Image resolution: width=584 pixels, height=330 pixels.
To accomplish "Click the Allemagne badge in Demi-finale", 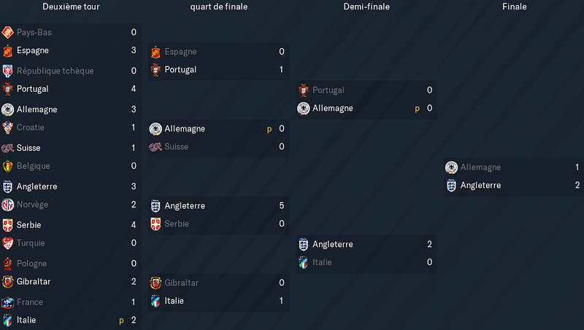I will coord(304,108).
